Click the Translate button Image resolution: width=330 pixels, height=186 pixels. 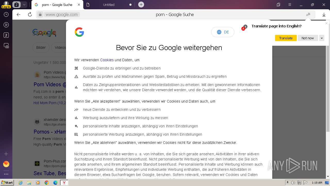[x=286, y=38]
